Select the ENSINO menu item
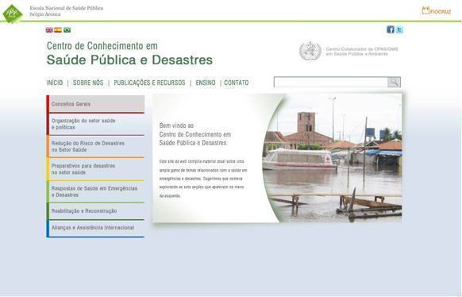This screenshot has width=462, height=297. click(x=206, y=83)
